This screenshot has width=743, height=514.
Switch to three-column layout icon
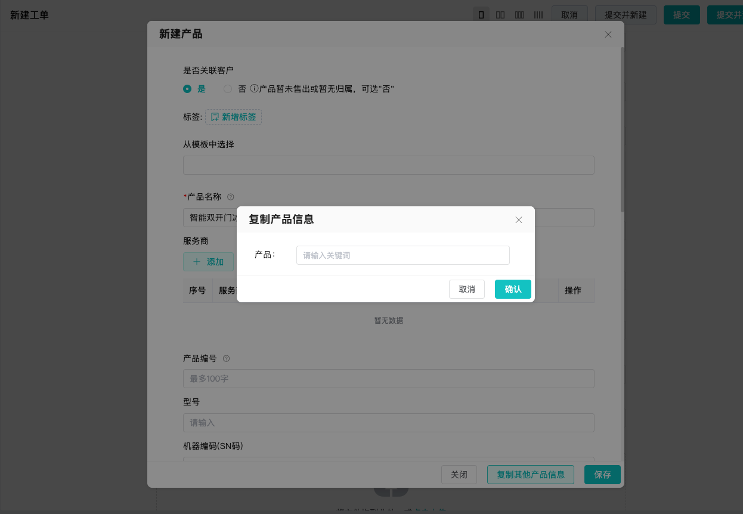[x=519, y=15]
